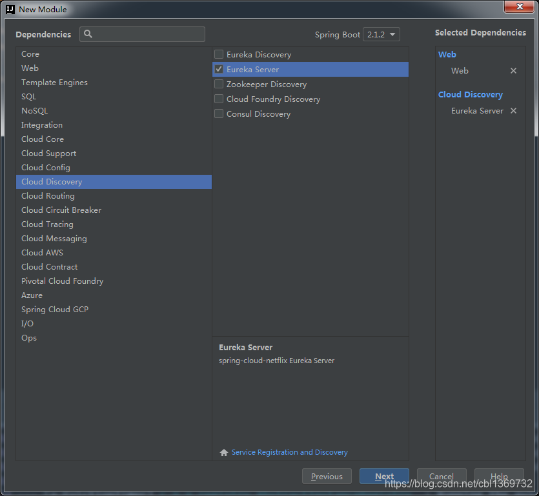Screen dimensions: 539x496
Task: Remove Eureka Server from selected dependencies
Action: pos(513,111)
